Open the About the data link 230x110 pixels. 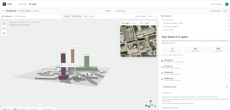[217, 4]
